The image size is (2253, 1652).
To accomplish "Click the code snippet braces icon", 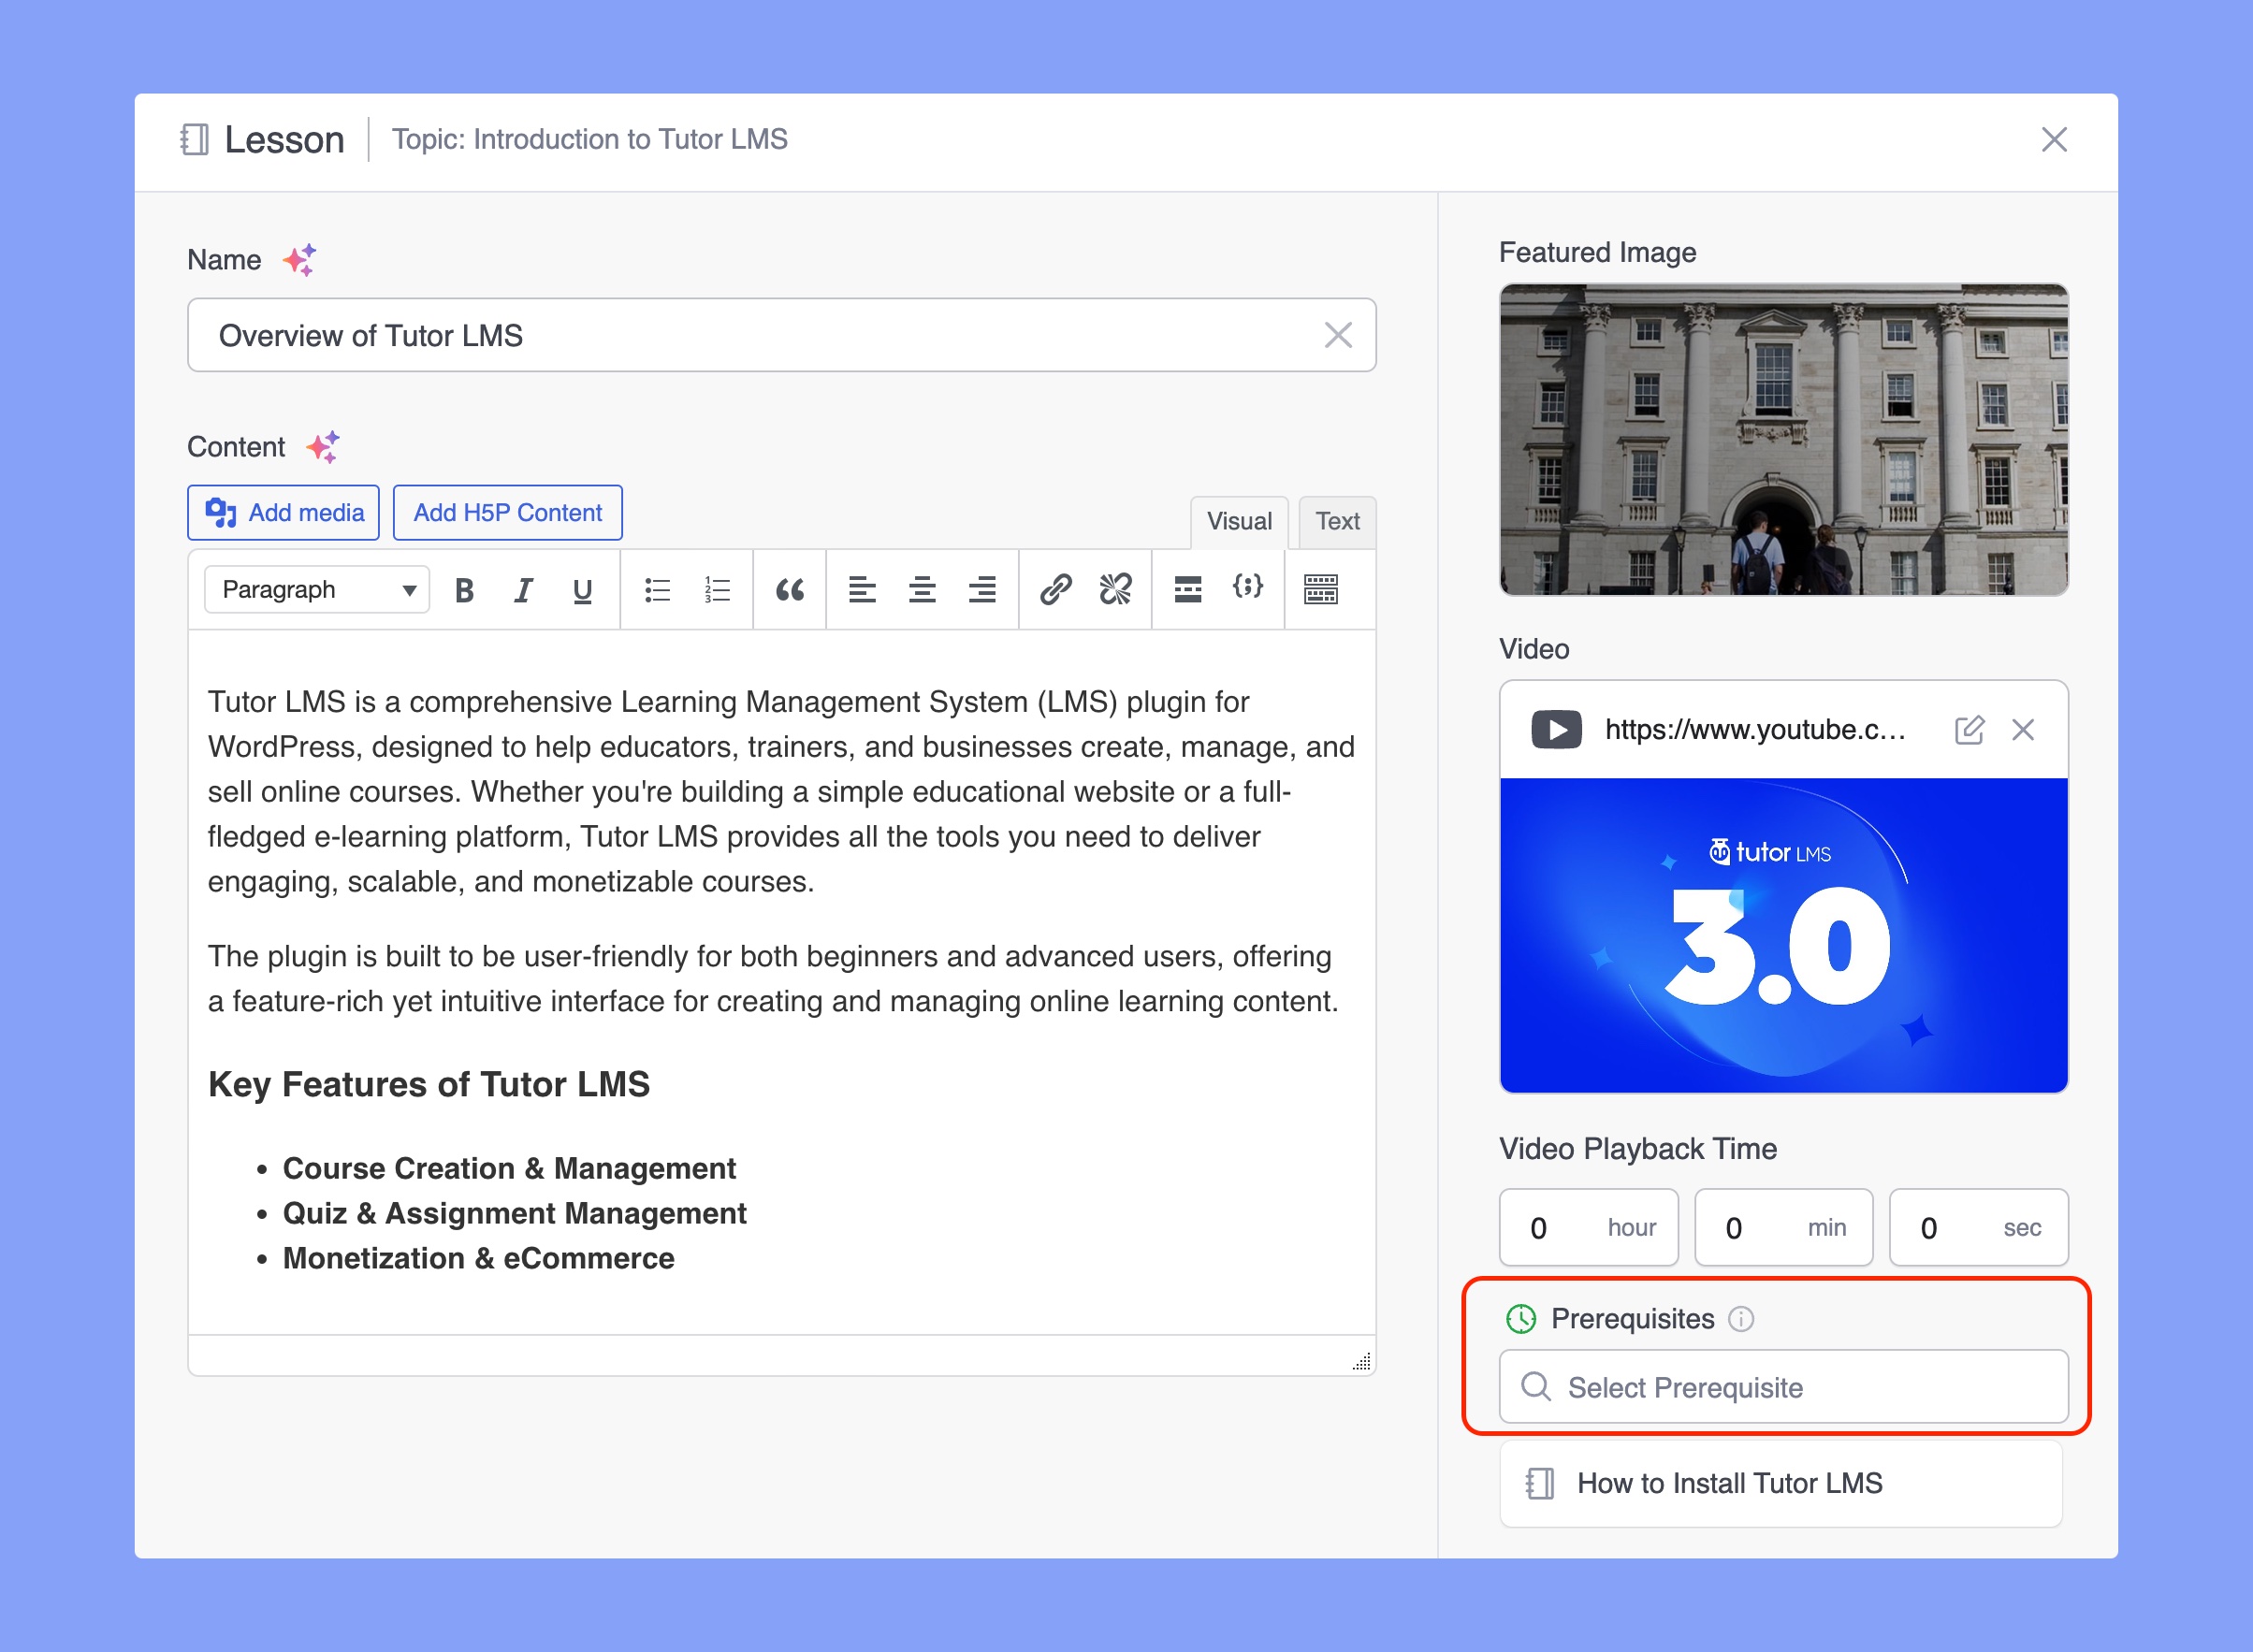I will (1247, 587).
